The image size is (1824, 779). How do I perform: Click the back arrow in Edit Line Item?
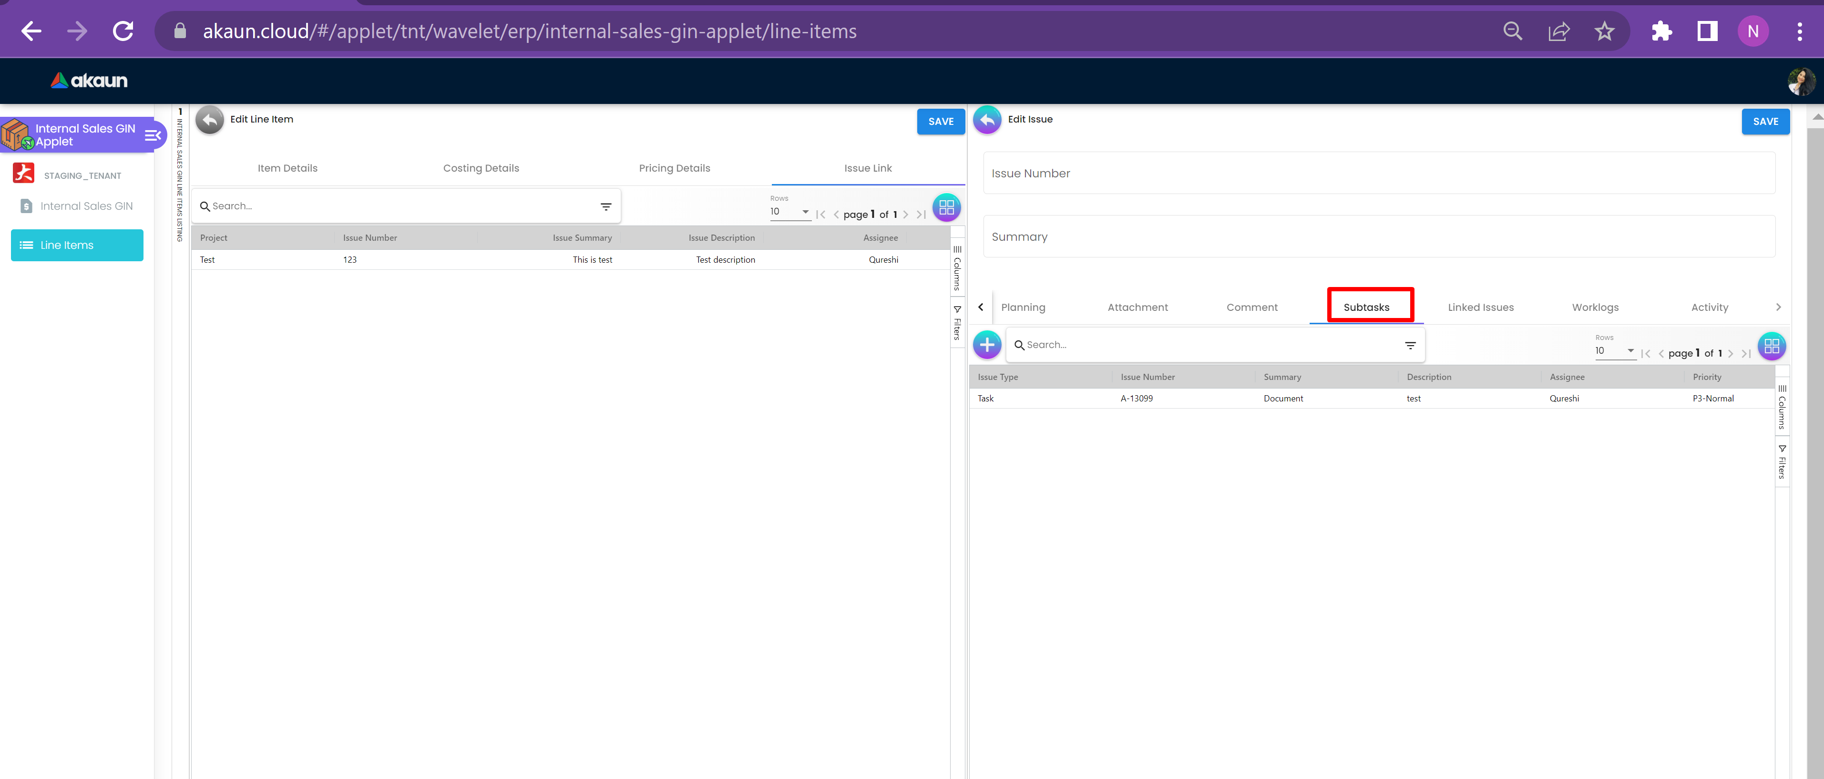[210, 120]
